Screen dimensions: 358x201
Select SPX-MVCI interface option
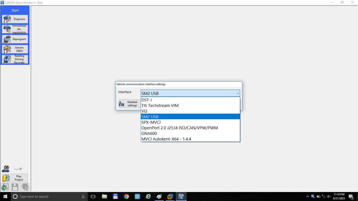click(x=190, y=122)
